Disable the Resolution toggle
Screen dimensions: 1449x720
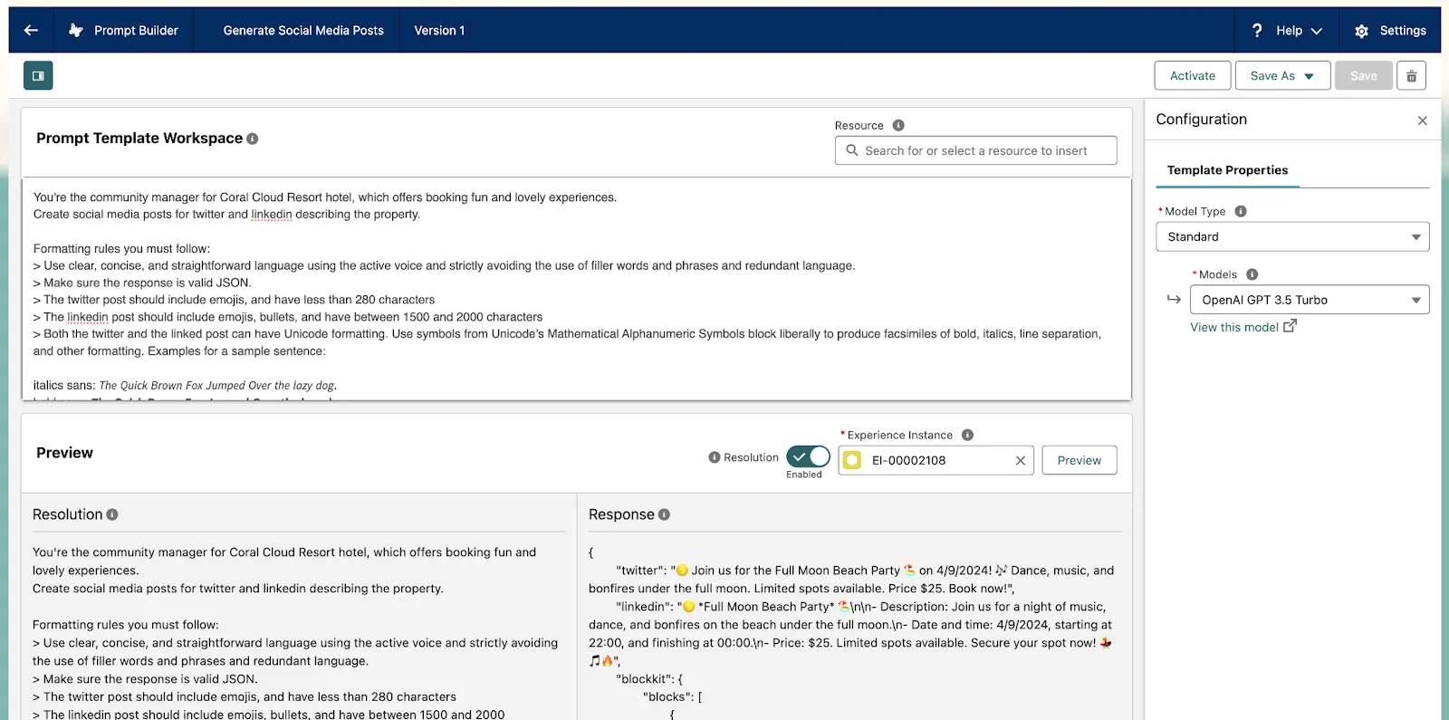(808, 456)
